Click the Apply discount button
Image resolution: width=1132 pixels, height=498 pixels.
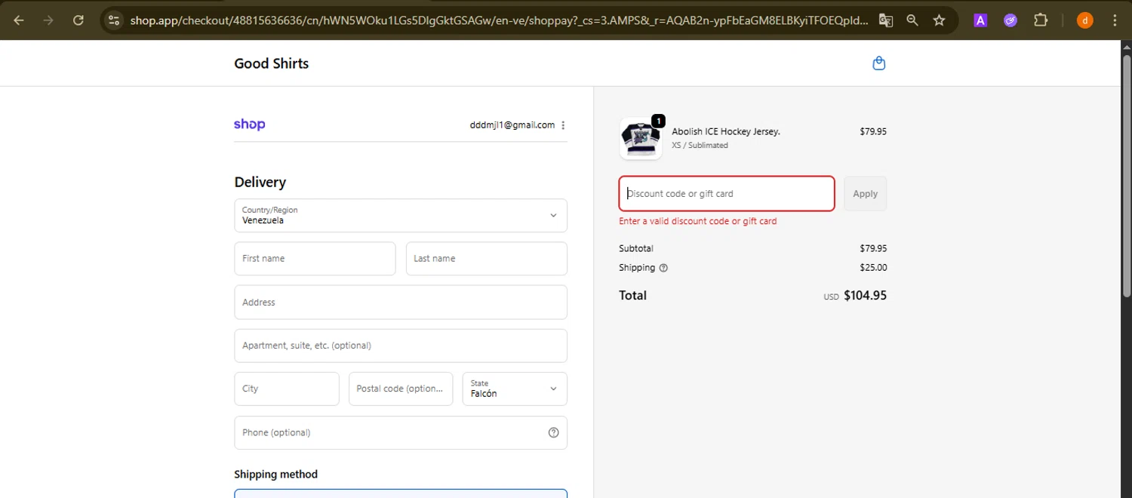tap(865, 194)
